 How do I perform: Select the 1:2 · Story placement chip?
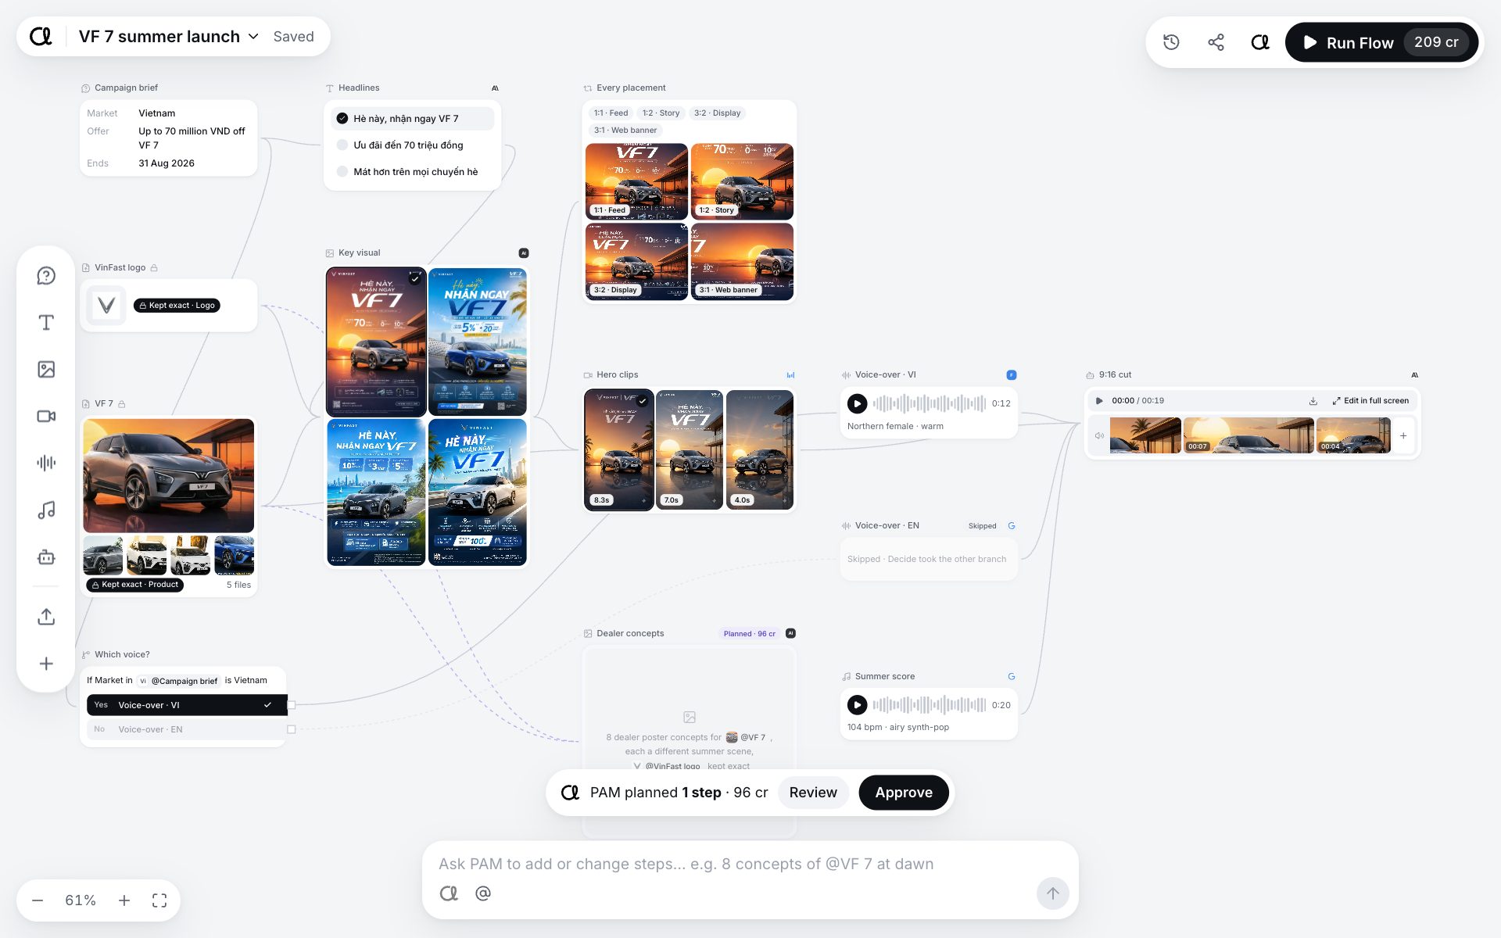click(661, 113)
